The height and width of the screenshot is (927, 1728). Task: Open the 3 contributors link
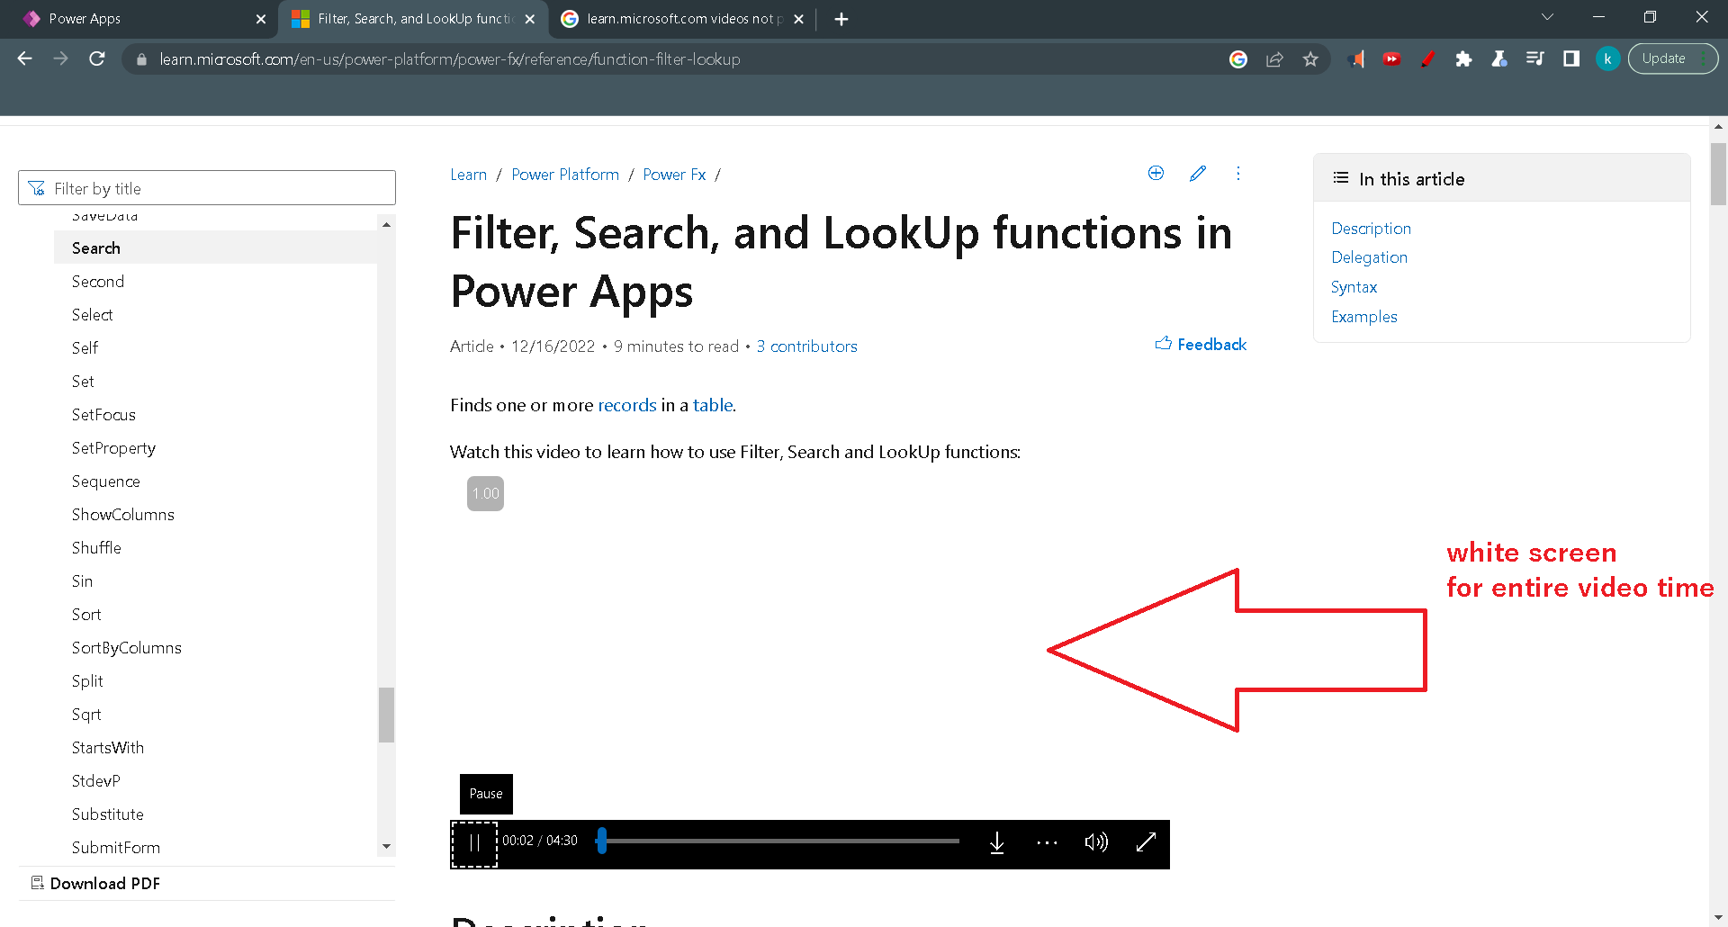pyautogui.click(x=806, y=346)
